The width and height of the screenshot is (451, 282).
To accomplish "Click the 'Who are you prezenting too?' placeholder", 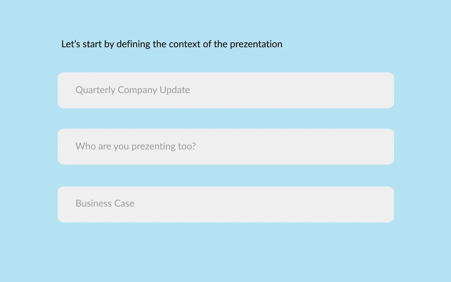I will click(136, 146).
